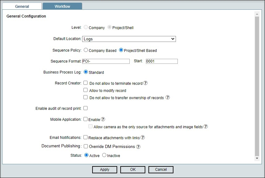Click the vertical scrollbar thumb
Image resolution: width=265 pixels, height=178 pixels.
click(257, 86)
